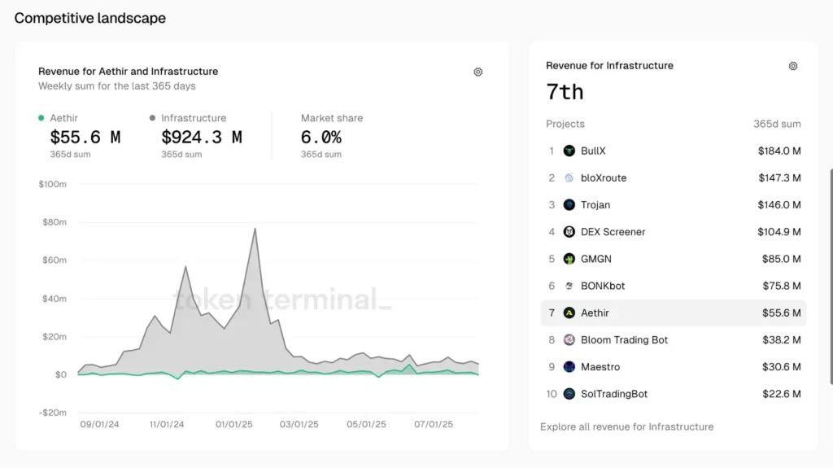Click the $147.3 M revenue value

click(x=779, y=178)
